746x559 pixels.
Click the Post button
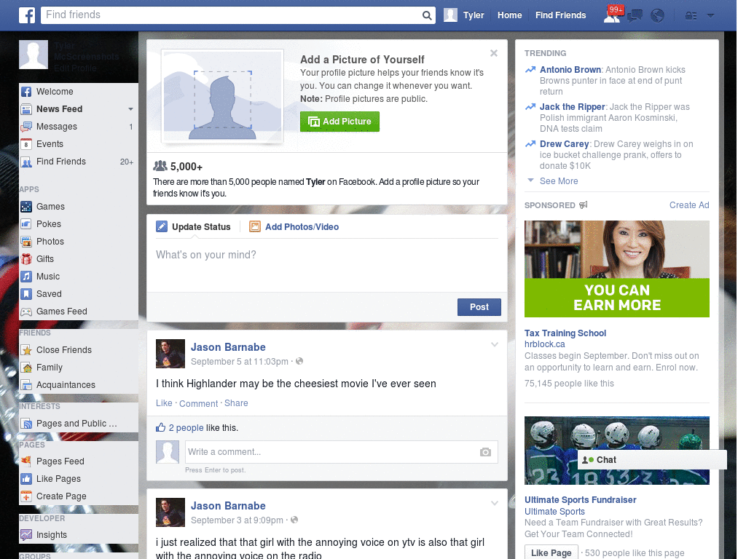[x=479, y=307]
